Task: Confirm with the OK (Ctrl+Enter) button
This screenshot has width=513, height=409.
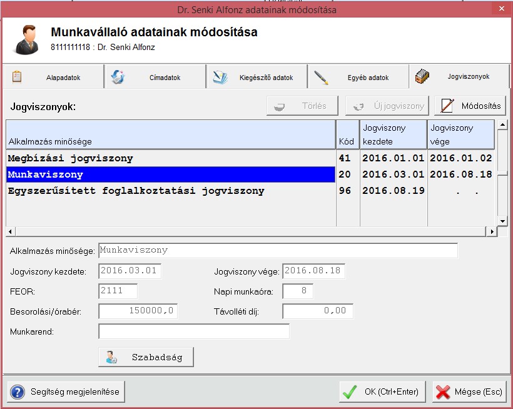Action: [382, 392]
